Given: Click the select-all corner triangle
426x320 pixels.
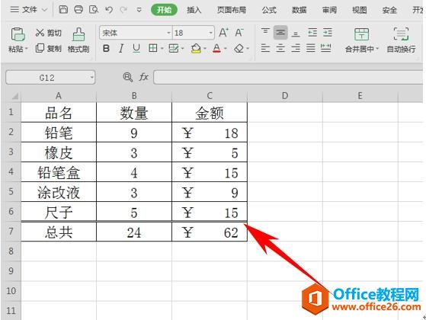Looking at the screenshot, I should pos(14,96).
